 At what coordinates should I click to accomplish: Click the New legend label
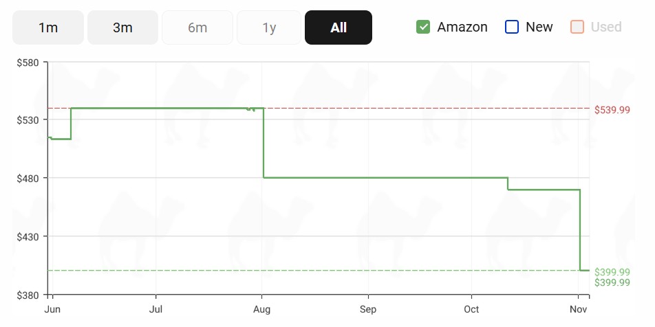(539, 27)
